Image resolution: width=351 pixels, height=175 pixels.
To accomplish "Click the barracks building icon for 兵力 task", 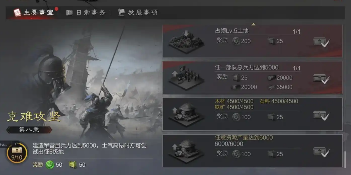I will [x=186, y=78].
